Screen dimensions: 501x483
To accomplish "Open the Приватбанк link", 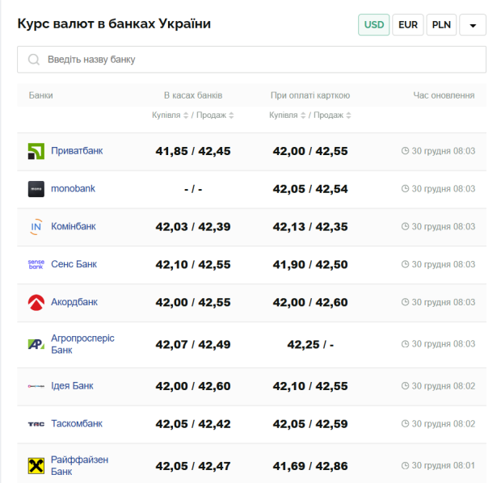I will pyautogui.click(x=77, y=151).
